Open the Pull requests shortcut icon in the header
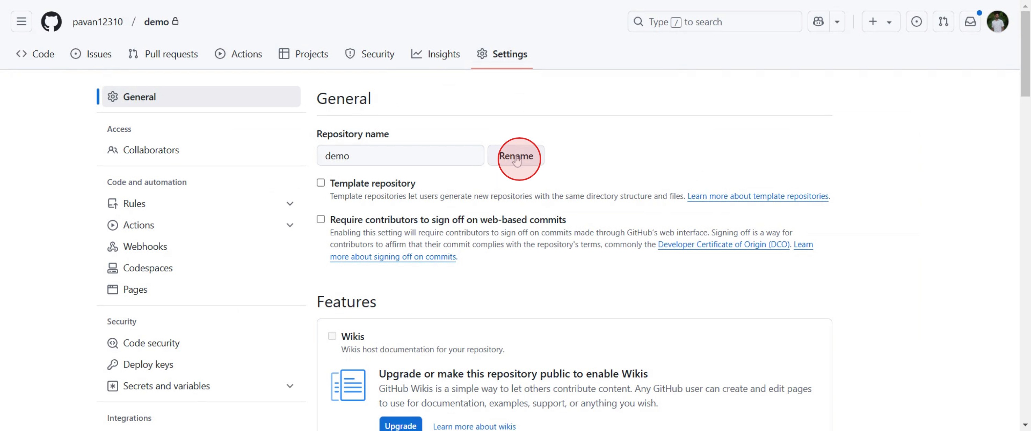The image size is (1031, 431). (943, 22)
